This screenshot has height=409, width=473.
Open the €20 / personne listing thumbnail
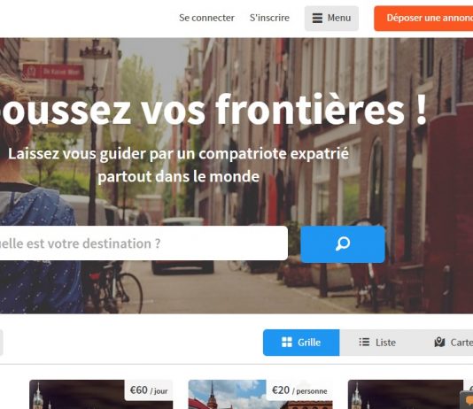260,394
